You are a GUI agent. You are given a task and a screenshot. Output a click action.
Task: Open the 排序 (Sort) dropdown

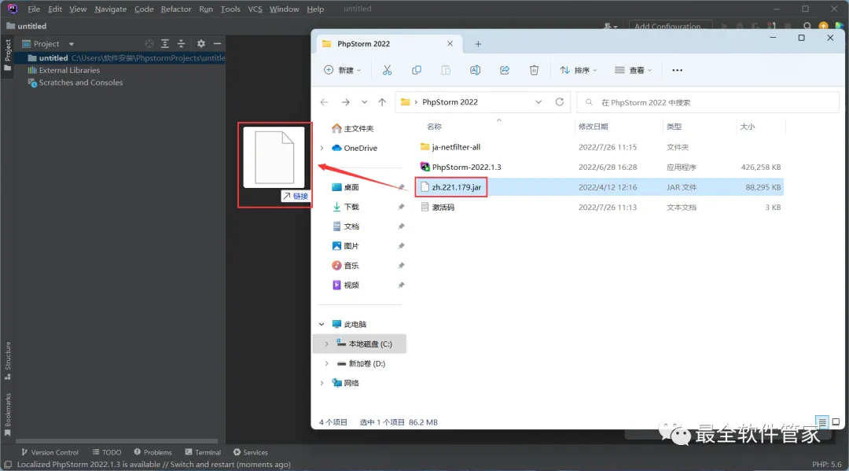click(579, 70)
